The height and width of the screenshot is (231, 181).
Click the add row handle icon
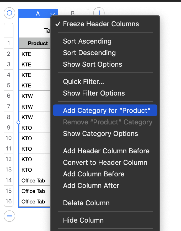[x=9, y=216]
